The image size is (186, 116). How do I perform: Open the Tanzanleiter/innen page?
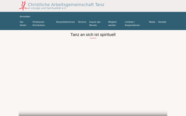coord(65,22)
